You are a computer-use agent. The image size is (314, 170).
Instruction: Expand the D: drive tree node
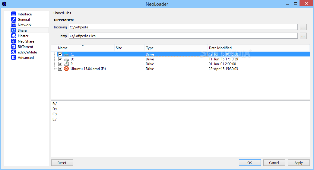point(55,59)
